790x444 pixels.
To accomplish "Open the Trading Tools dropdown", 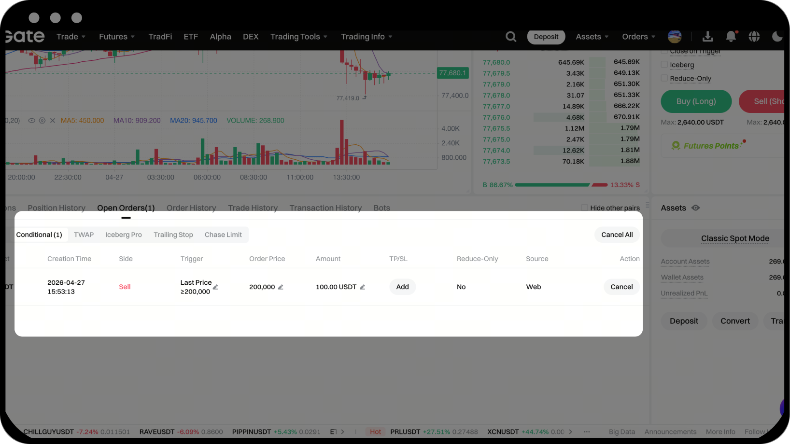I will (299, 37).
